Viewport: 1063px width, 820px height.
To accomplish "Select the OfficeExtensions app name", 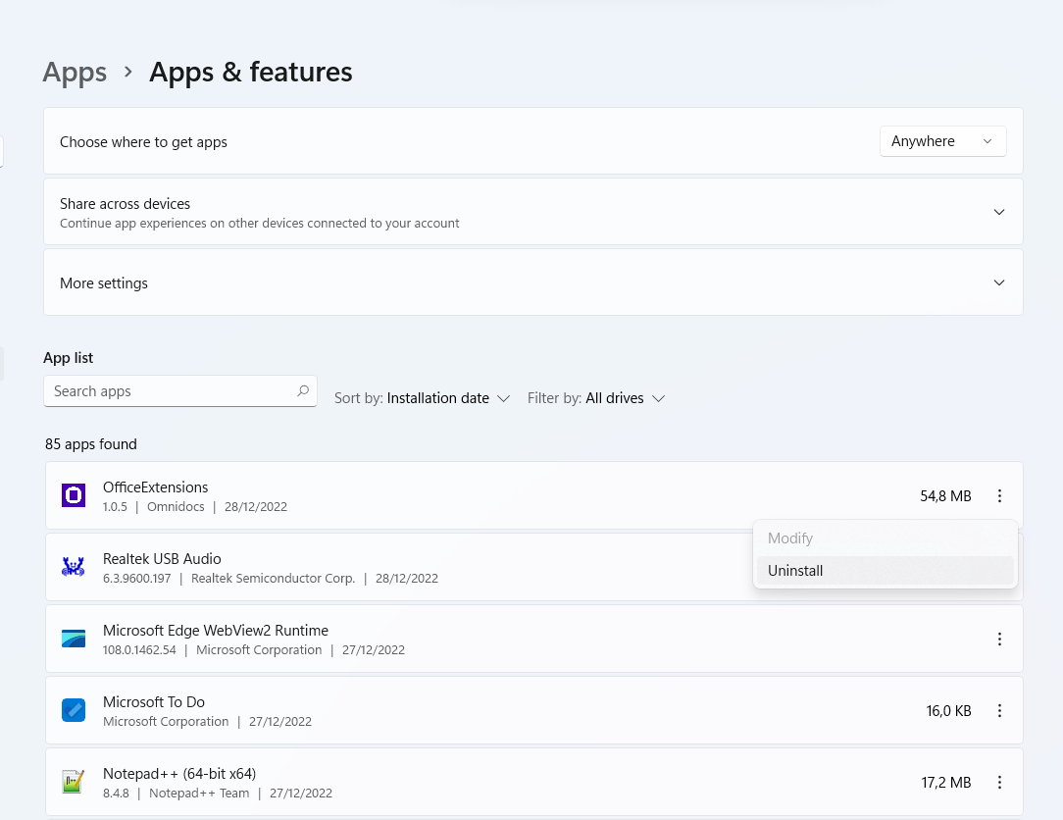I will click(x=155, y=487).
